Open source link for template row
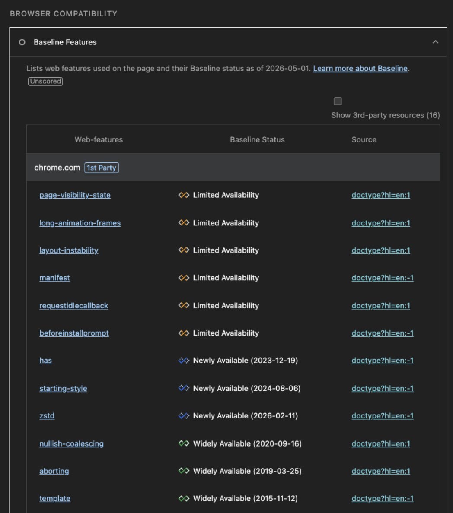Viewport: 453px width, 513px height. (383, 499)
